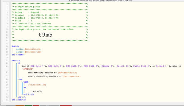Select the devicesOnline variable in the define block
The height and width of the screenshot is (106, 184).
(x=32, y=49)
